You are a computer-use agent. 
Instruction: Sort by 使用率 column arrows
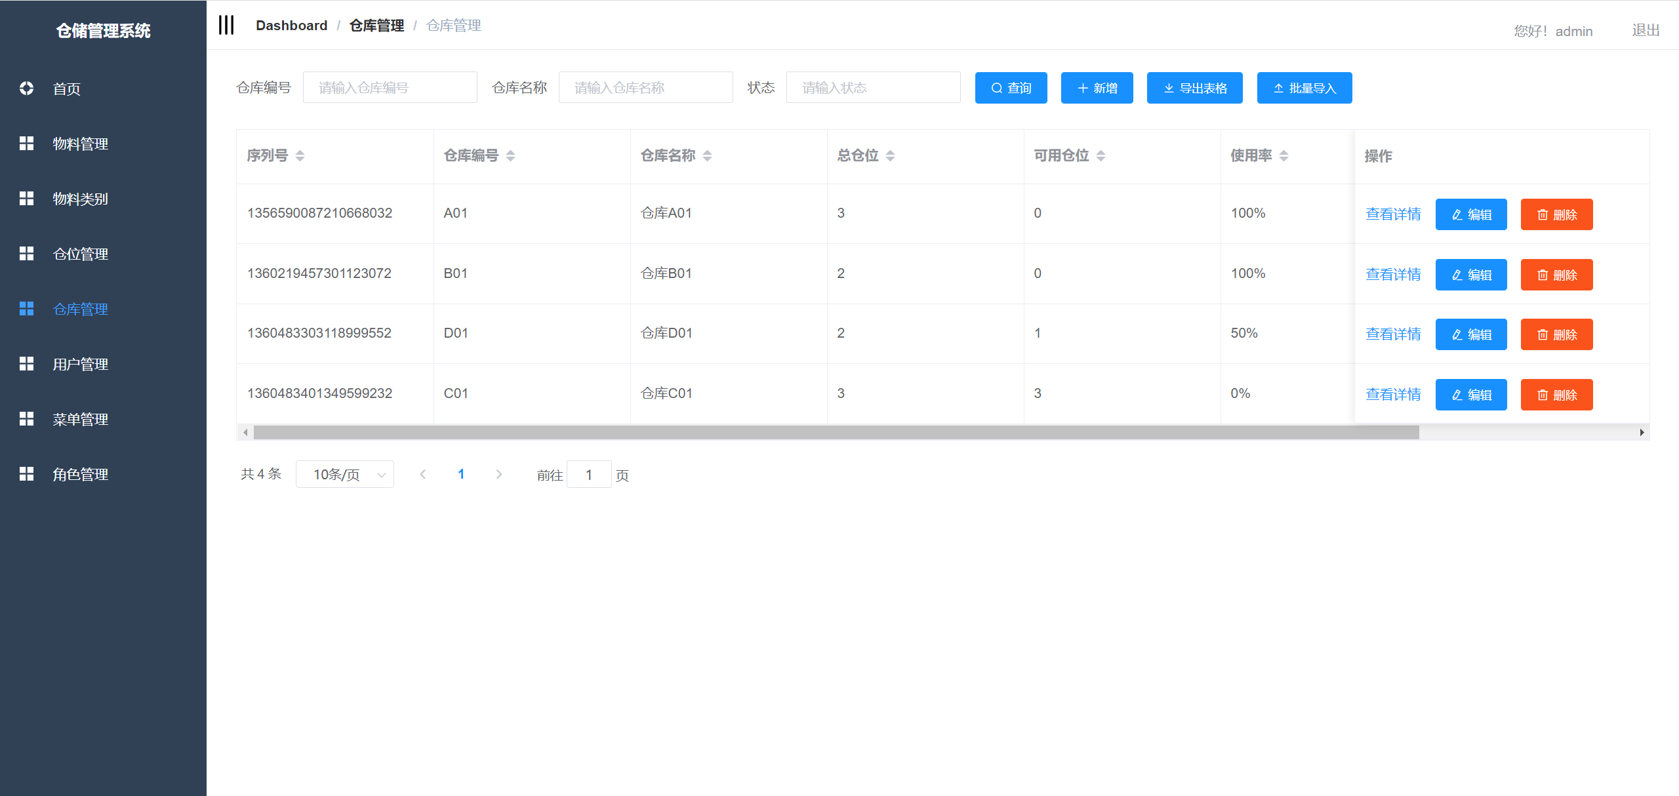(x=1284, y=155)
